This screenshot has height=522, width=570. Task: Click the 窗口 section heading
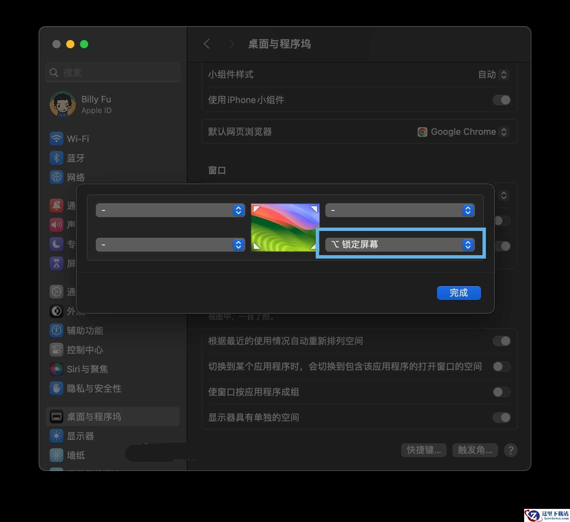(x=217, y=170)
